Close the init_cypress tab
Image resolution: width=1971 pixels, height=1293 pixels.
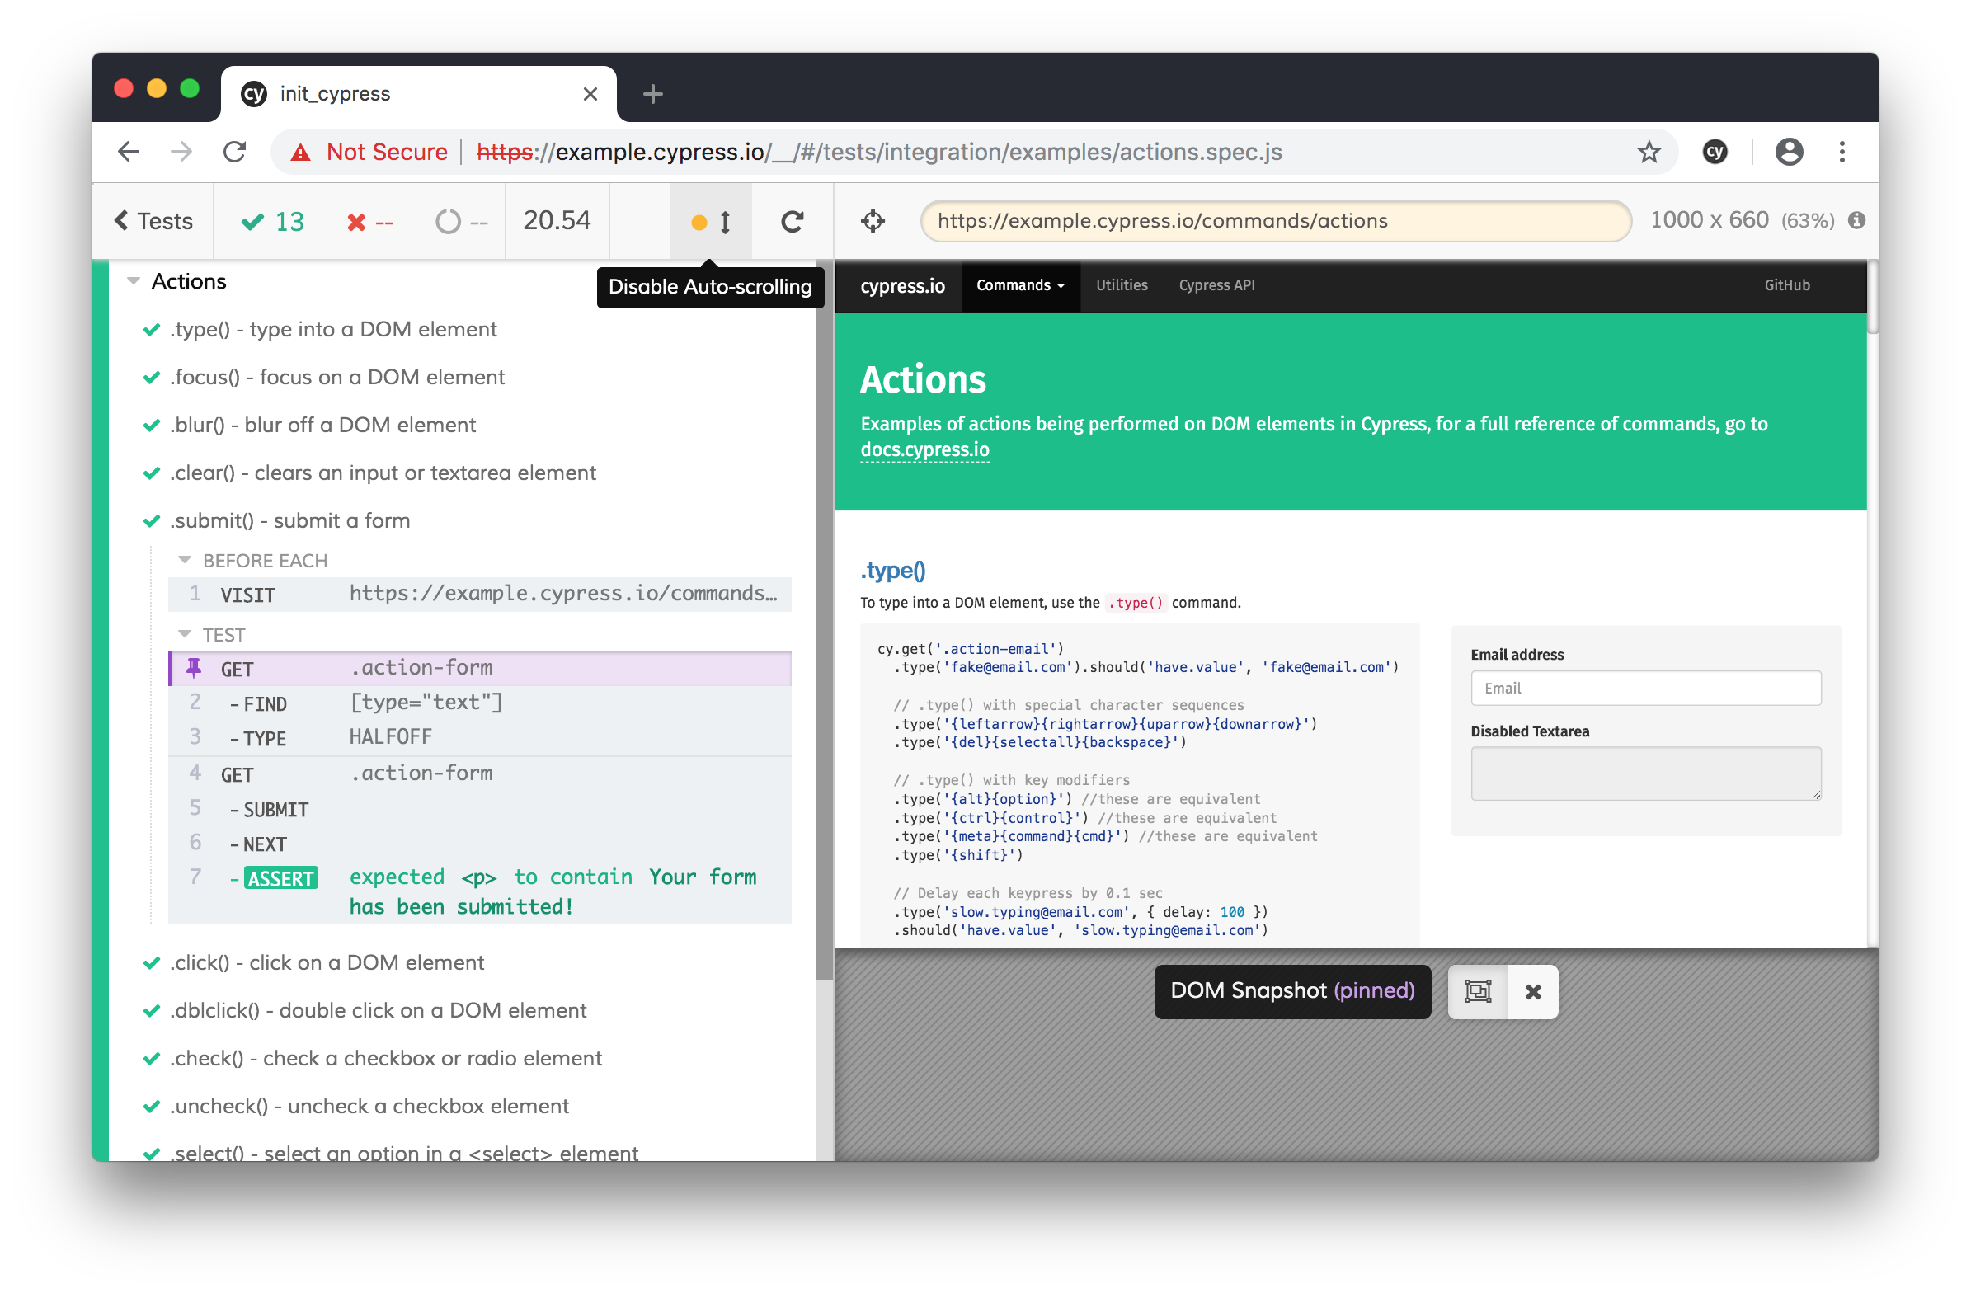point(590,95)
